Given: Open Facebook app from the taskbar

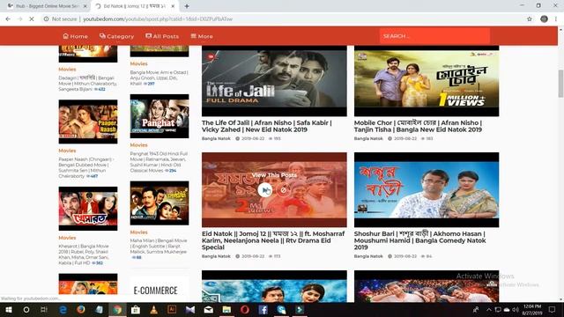Looking at the screenshot, I should [x=263, y=309].
